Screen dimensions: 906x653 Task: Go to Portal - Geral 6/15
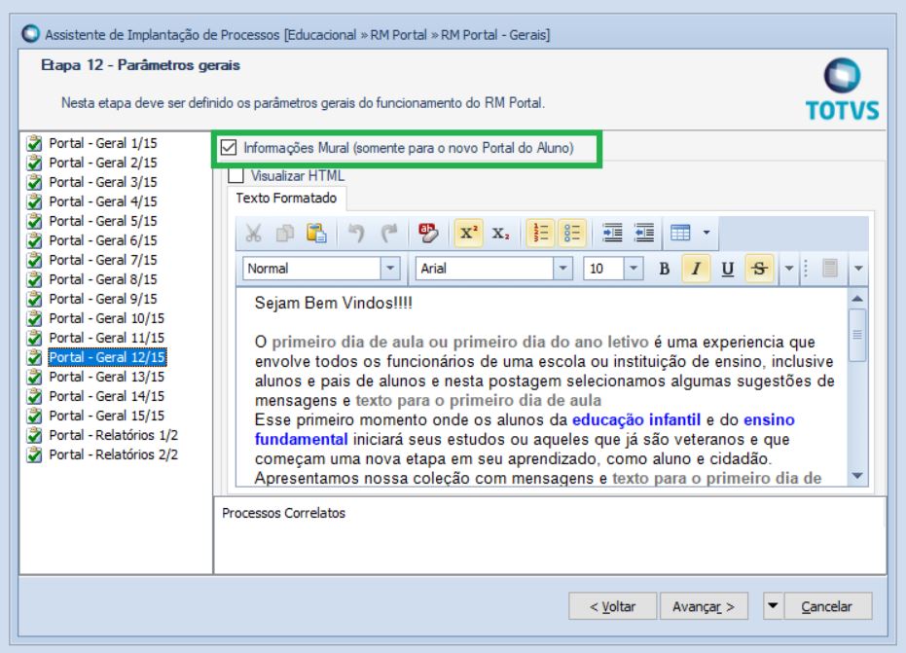point(103,240)
